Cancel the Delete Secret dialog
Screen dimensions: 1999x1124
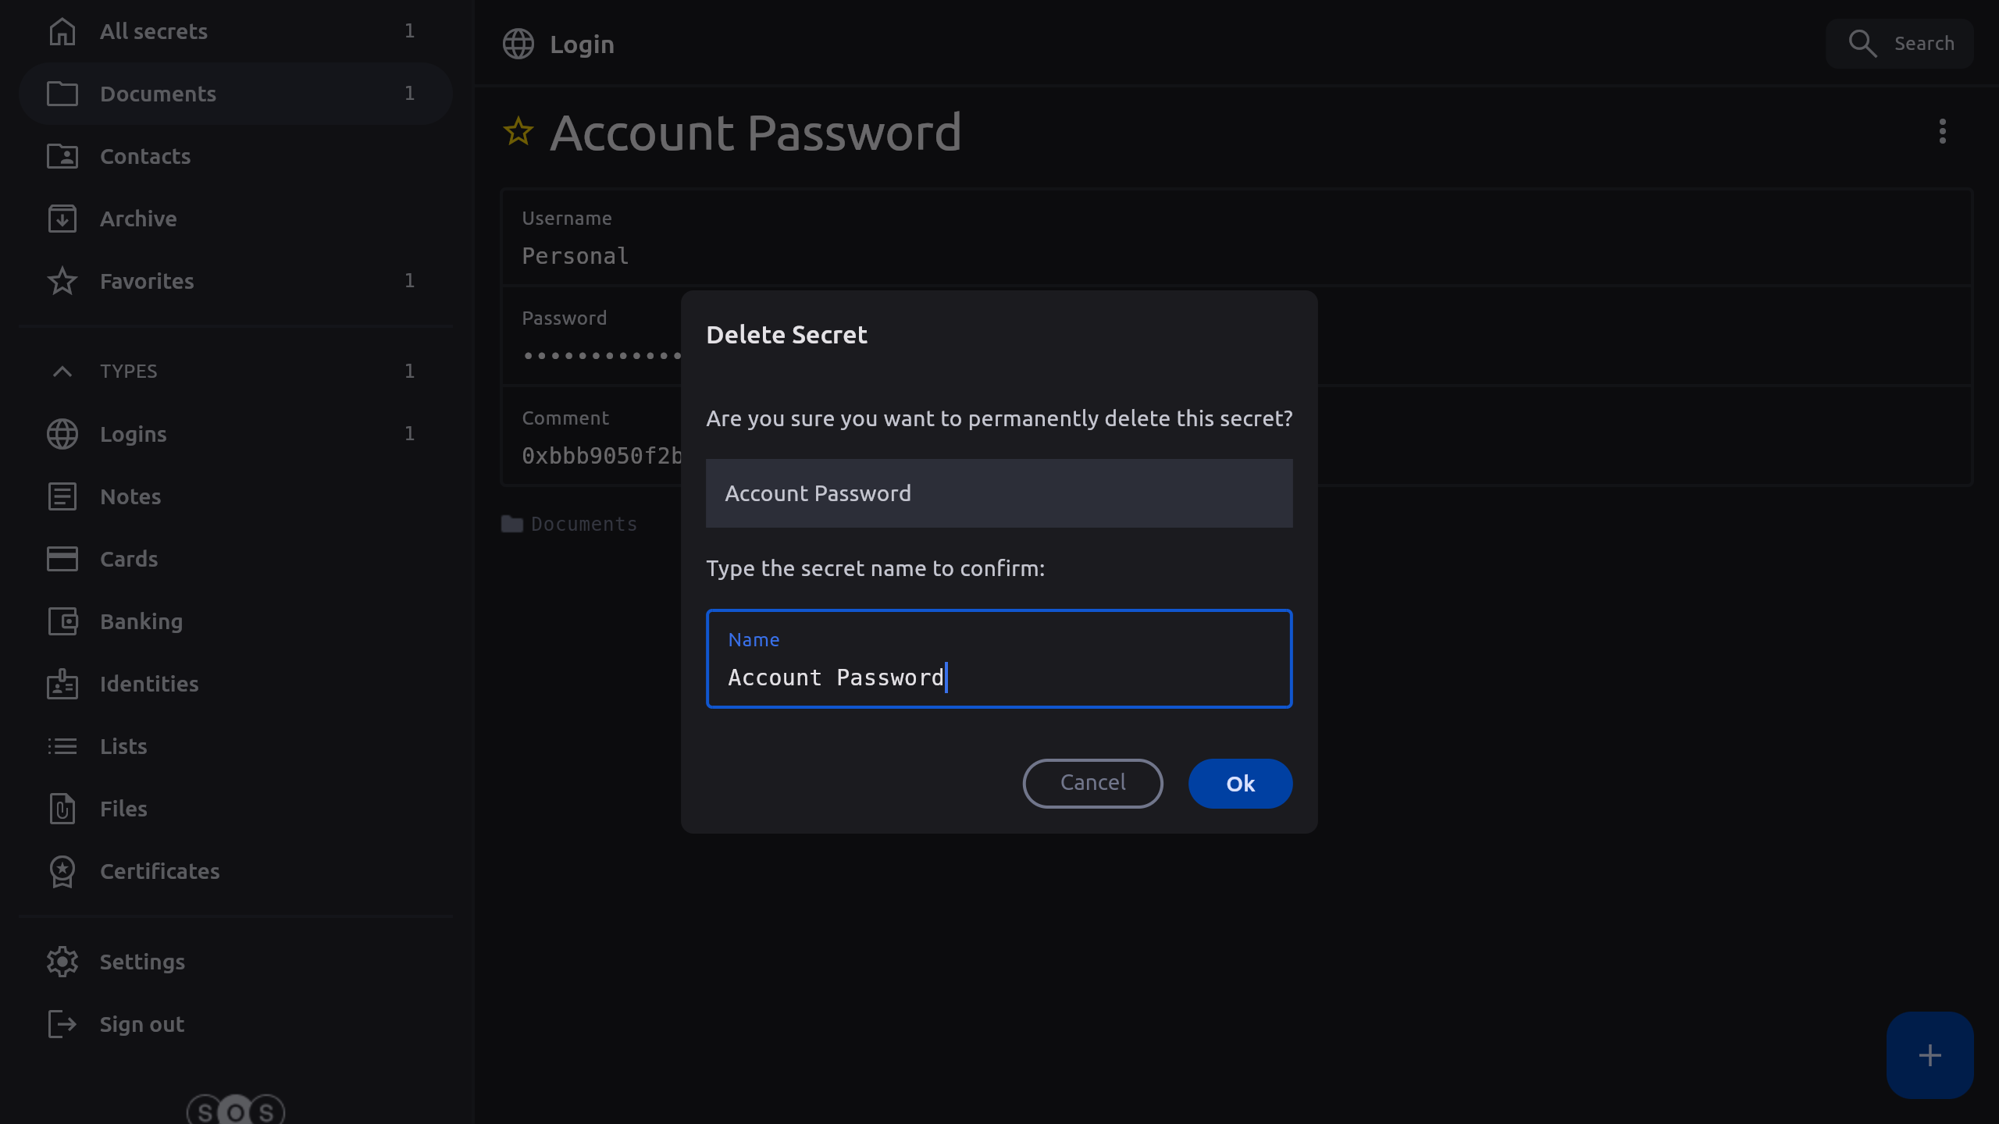(x=1092, y=783)
